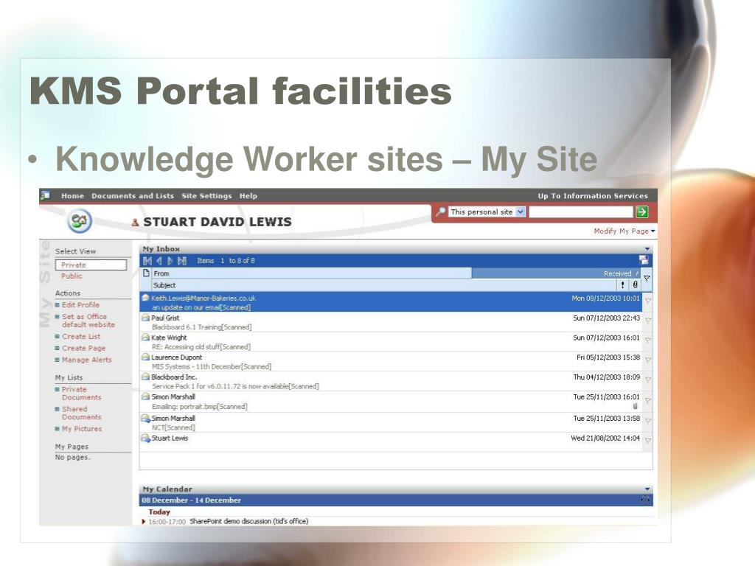Viewport: 755px width, 566px height.
Task: Open the Service Pack 1 for v6.0.11.72 message
Action: pos(235,386)
